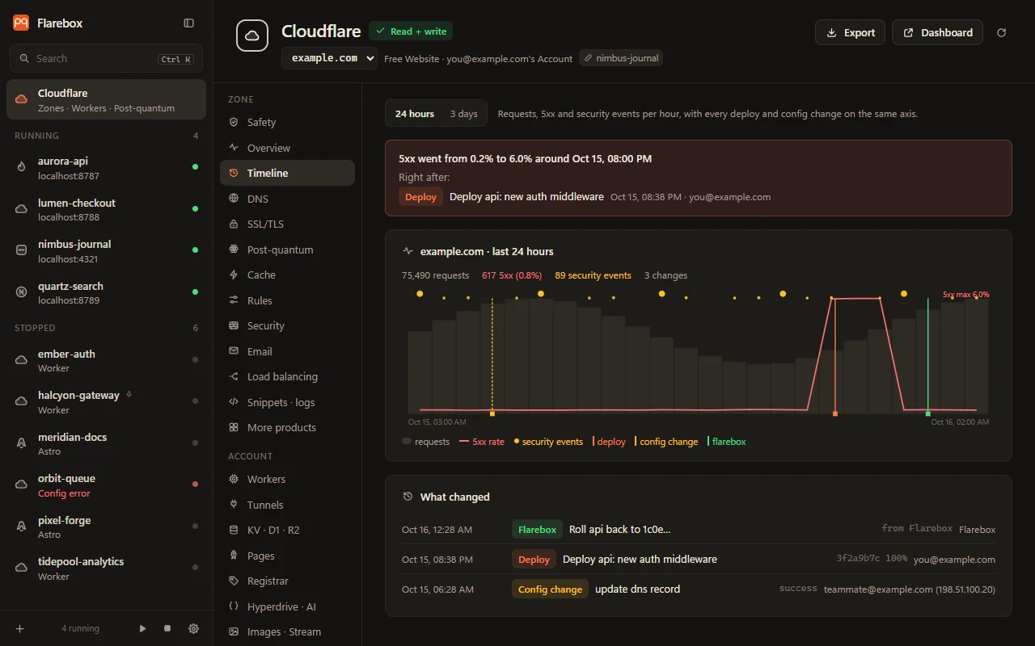Open the Dashboard external link button
This screenshot has width=1035, height=646.
(x=938, y=33)
